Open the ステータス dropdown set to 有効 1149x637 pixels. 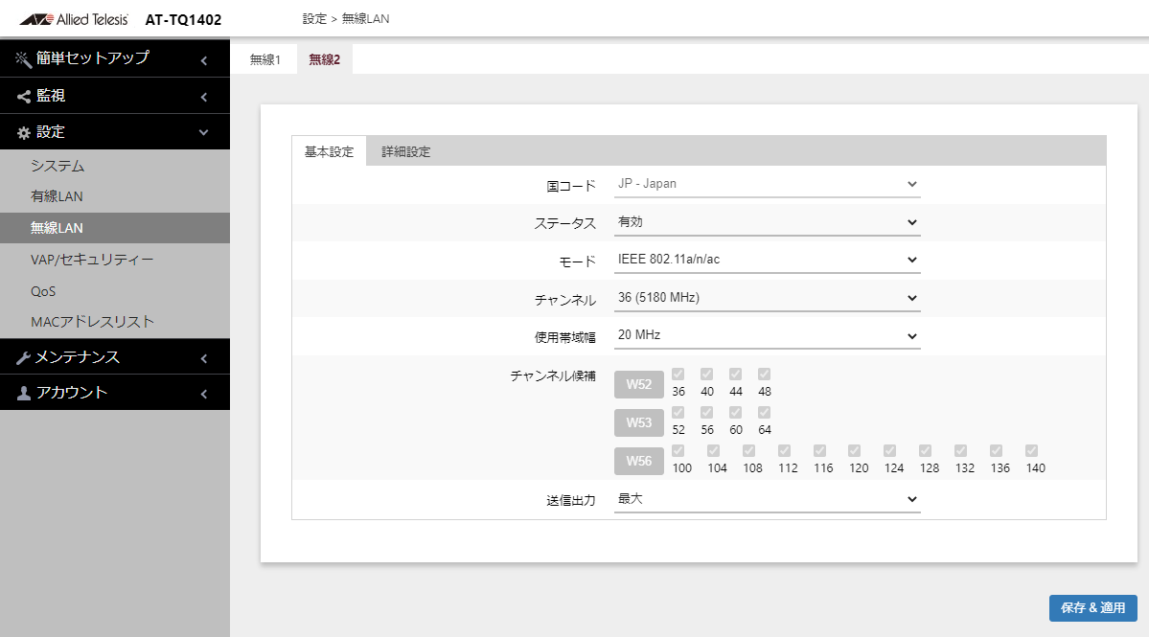point(768,222)
